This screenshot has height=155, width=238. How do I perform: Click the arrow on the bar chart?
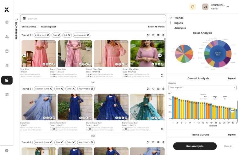click(232, 111)
